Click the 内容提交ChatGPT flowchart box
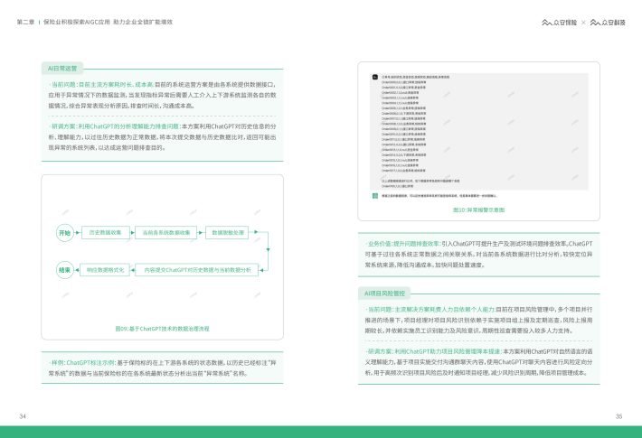The width and height of the screenshot is (642, 438). pos(196,269)
